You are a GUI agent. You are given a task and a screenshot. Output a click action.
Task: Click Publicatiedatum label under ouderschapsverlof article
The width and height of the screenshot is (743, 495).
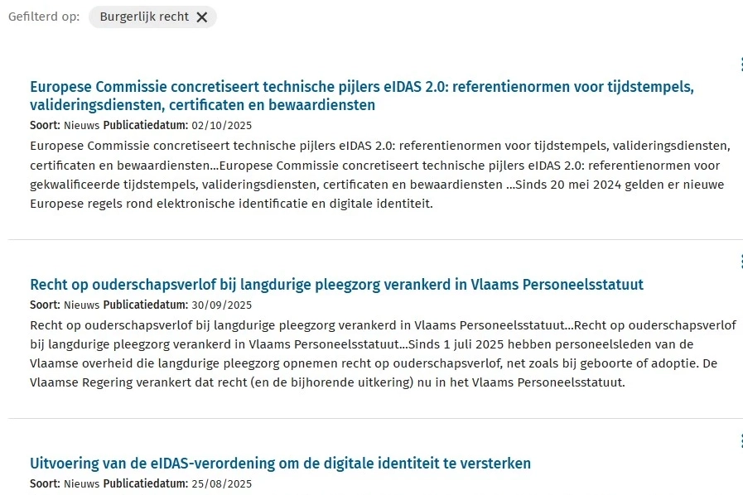[145, 305]
